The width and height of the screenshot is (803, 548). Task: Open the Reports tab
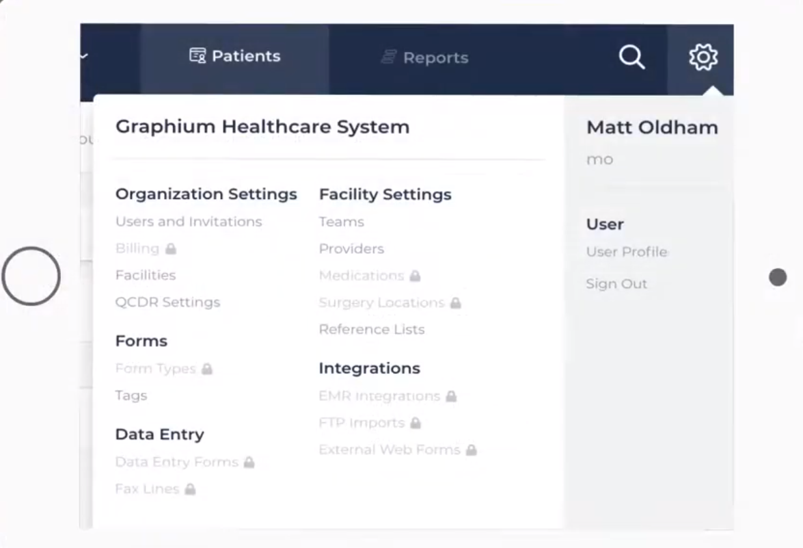point(425,58)
